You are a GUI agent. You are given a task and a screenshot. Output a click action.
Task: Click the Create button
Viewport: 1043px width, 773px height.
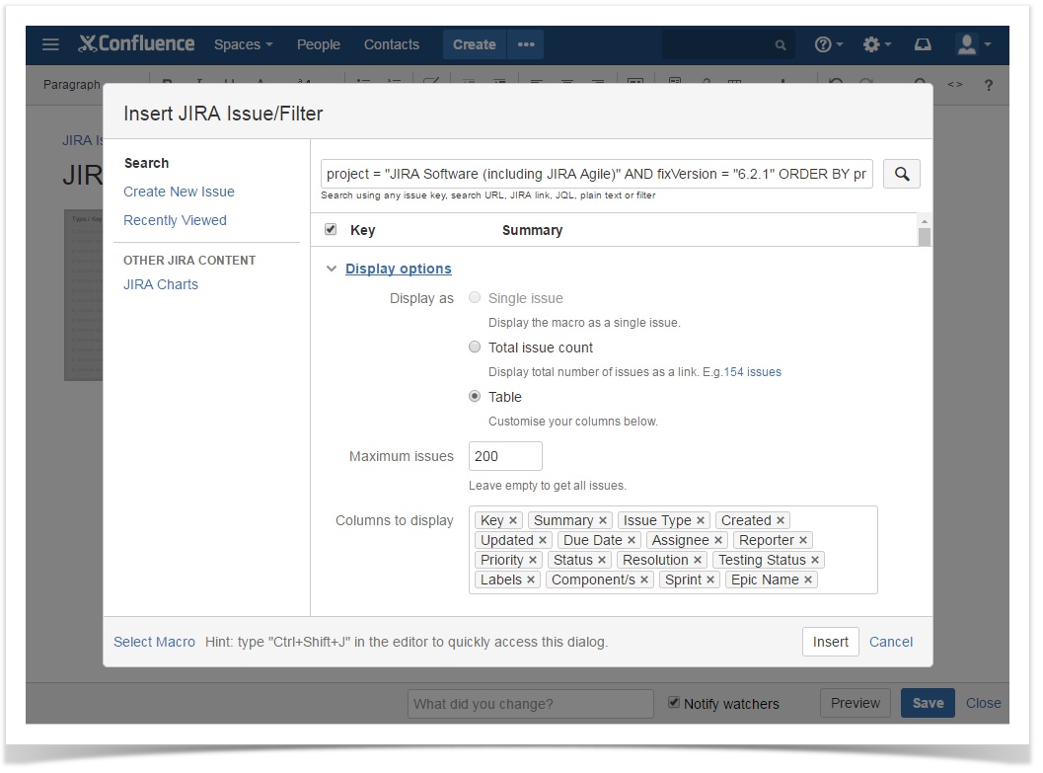pos(475,44)
